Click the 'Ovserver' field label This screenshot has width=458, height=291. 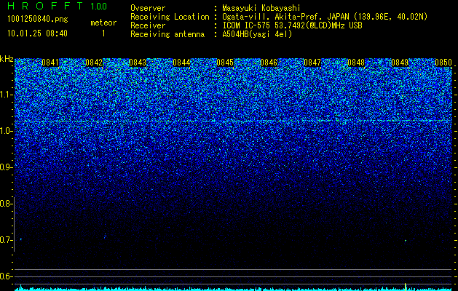148,8
